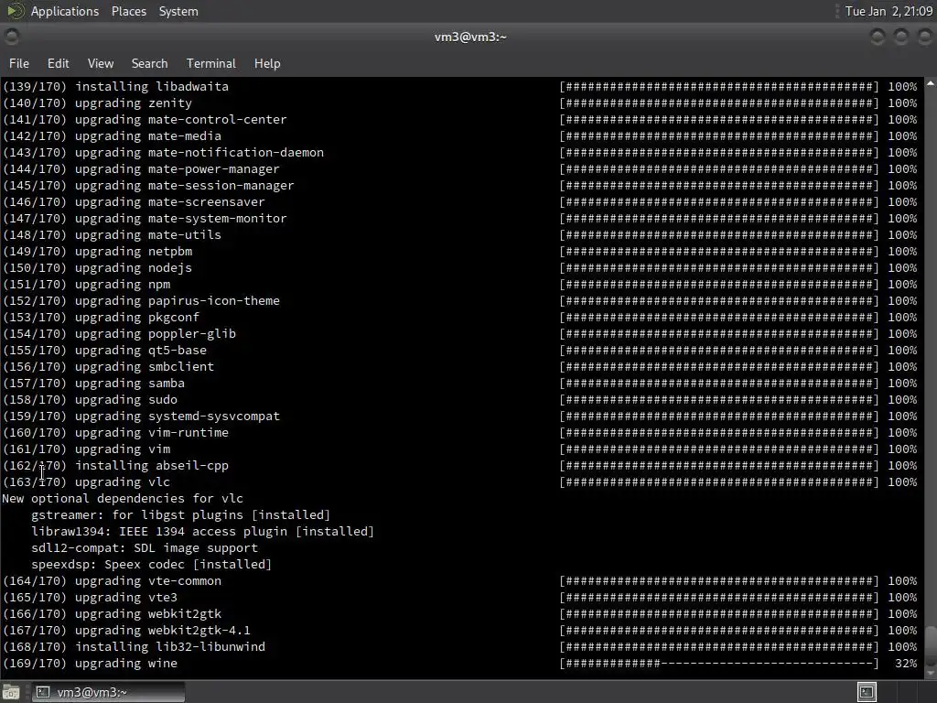The height and width of the screenshot is (703, 937).
Task: Click the line 'installing lib32-libunwind'
Action: 134,647
